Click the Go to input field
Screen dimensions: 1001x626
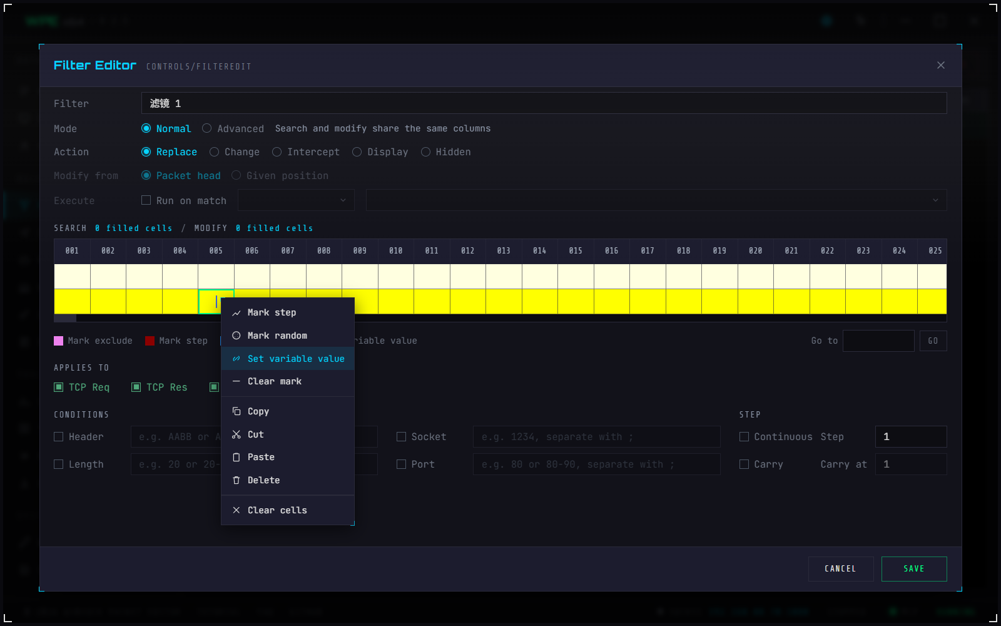click(878, 341)
